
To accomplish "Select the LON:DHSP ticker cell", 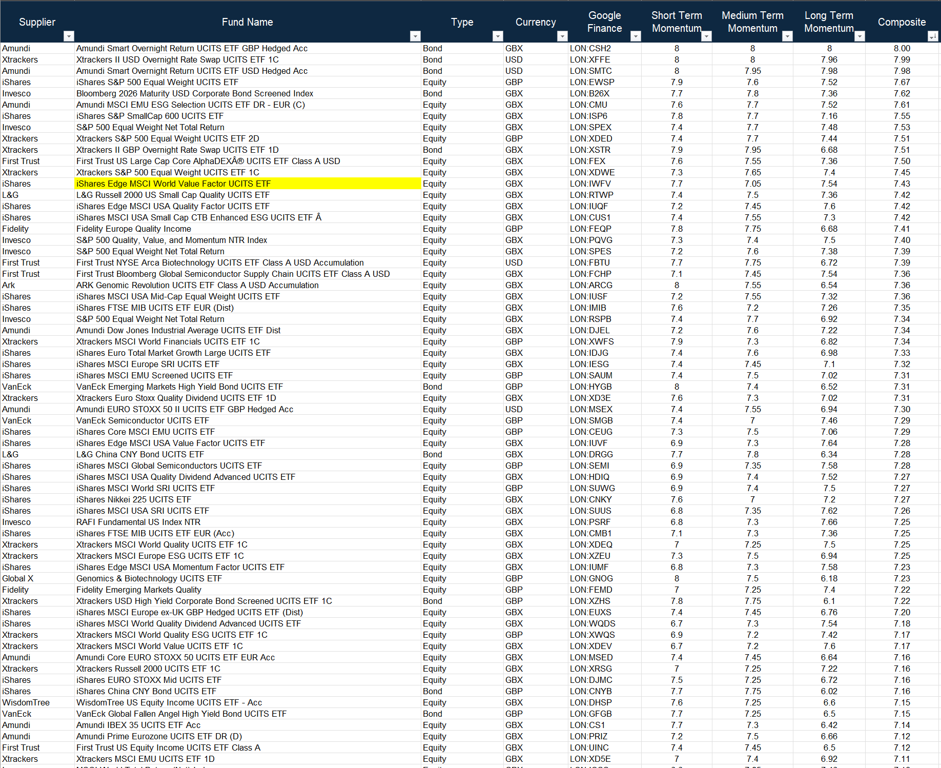I will coord(604,702).
